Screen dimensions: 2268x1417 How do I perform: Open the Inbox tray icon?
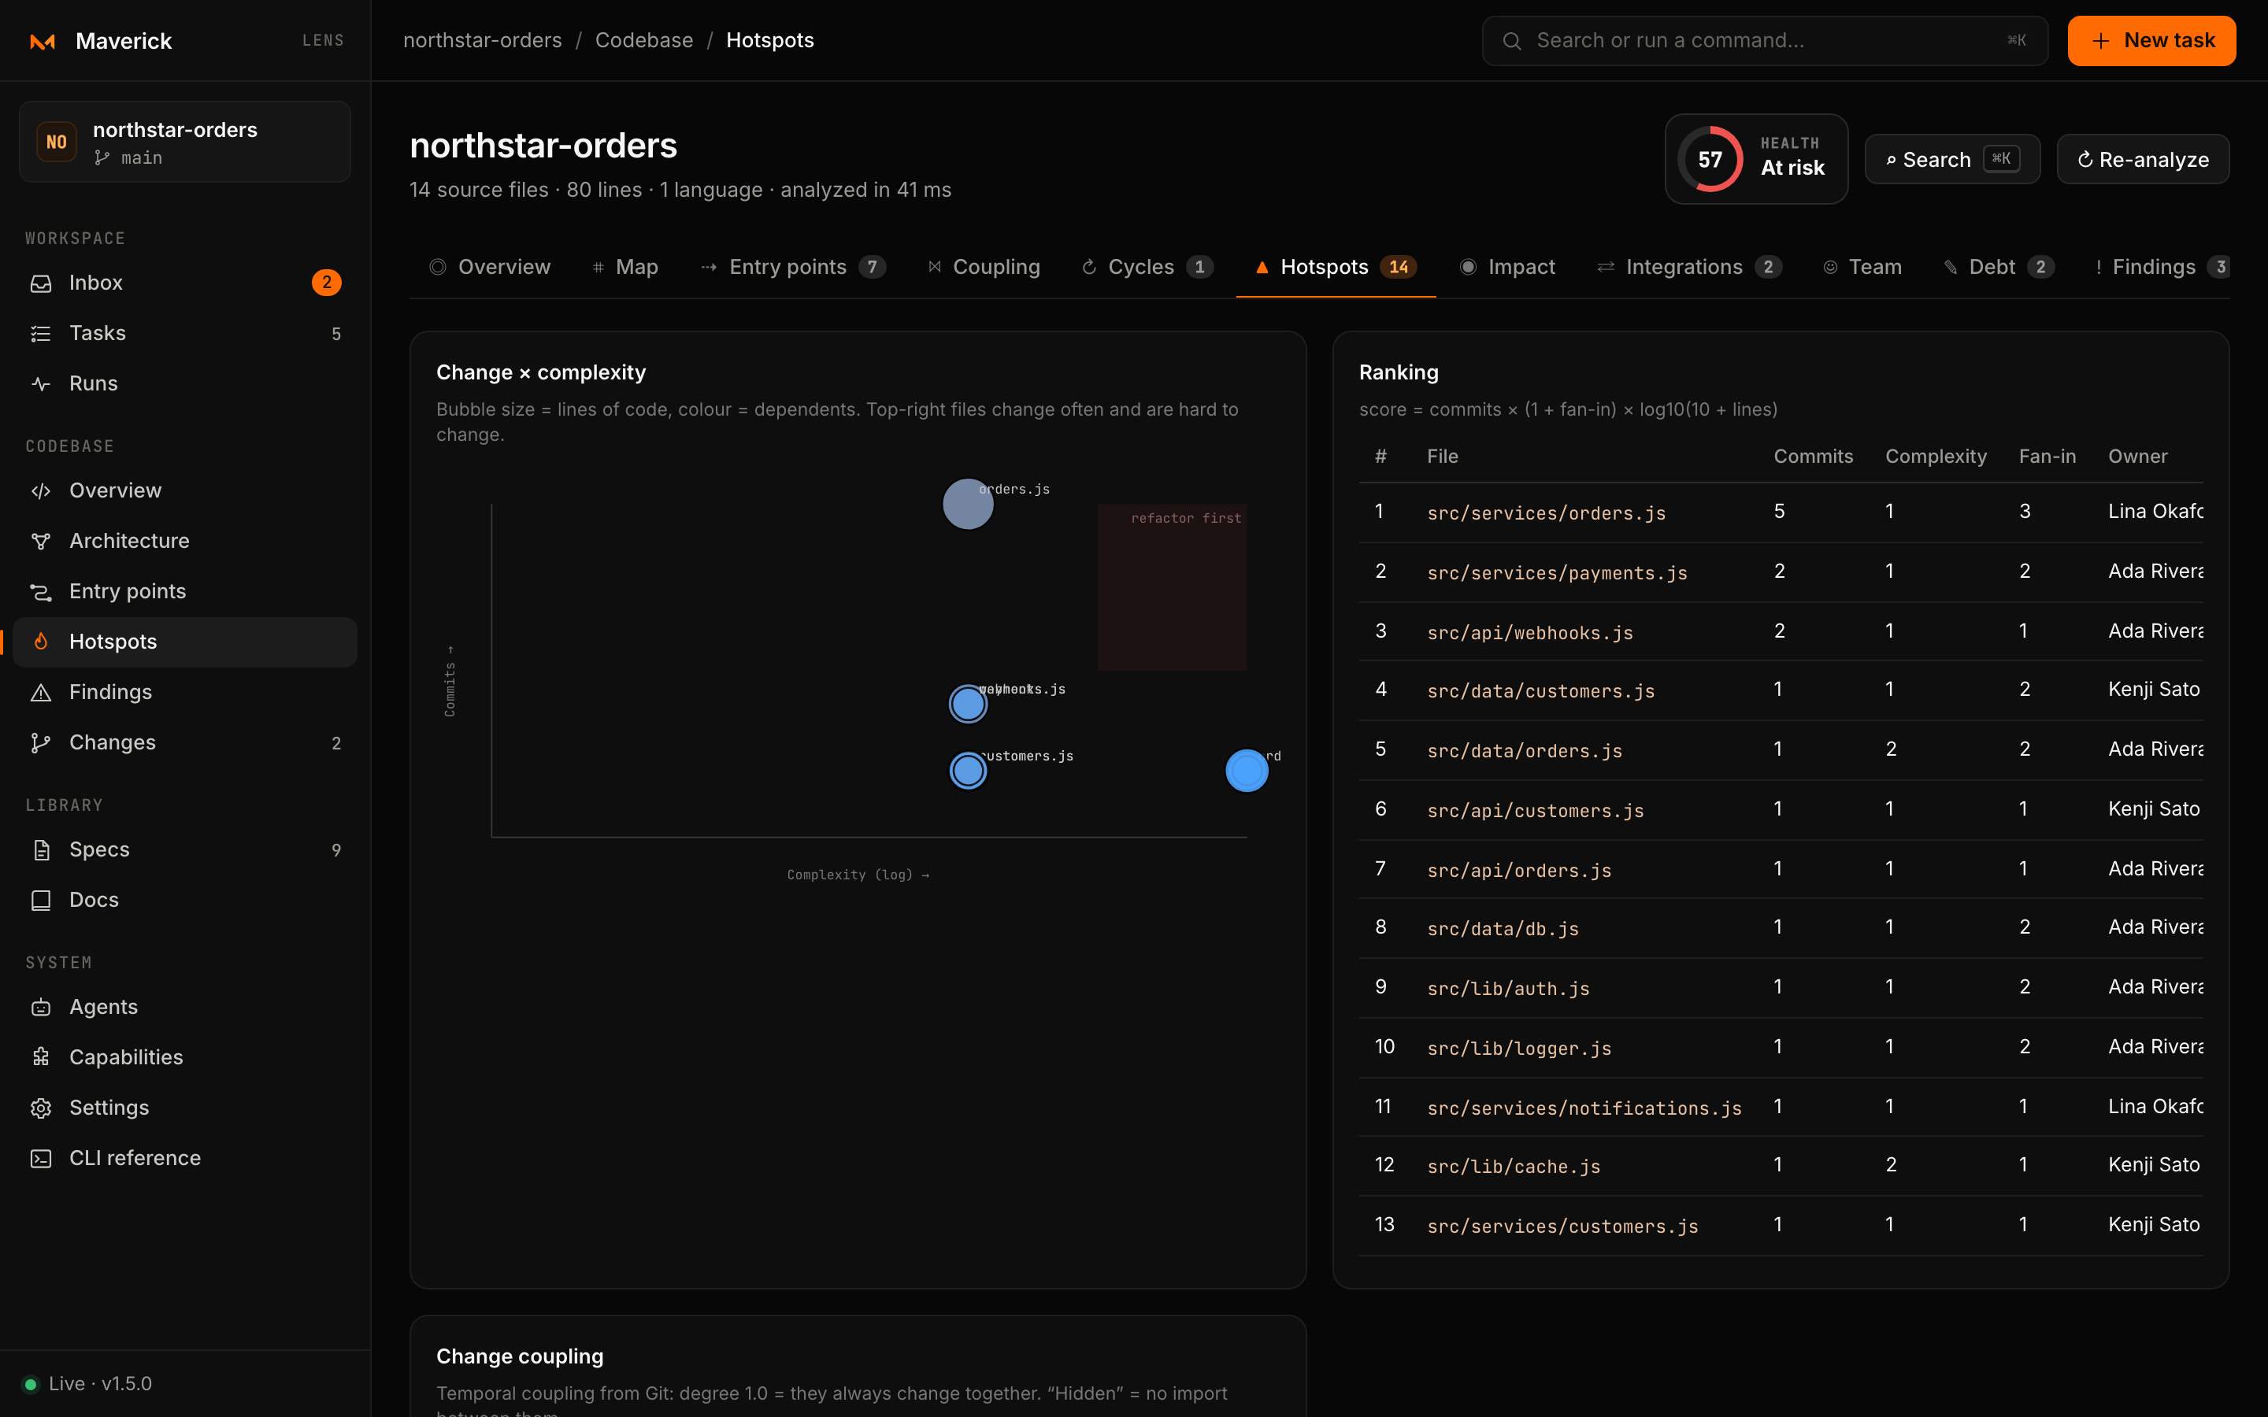(x=41, y=283)
